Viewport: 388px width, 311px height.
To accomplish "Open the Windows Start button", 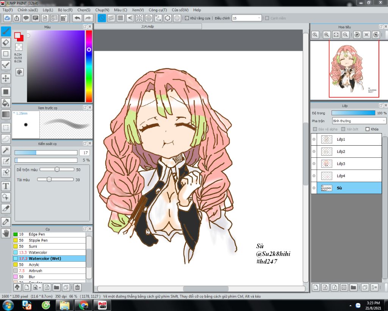I will click(8, 305).
